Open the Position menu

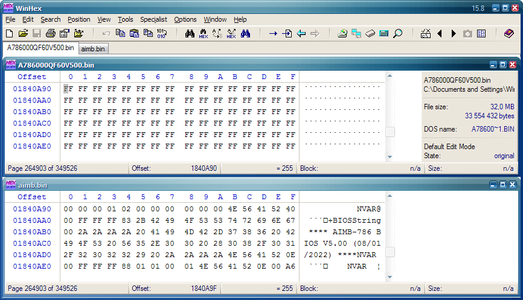pos(79,19)
